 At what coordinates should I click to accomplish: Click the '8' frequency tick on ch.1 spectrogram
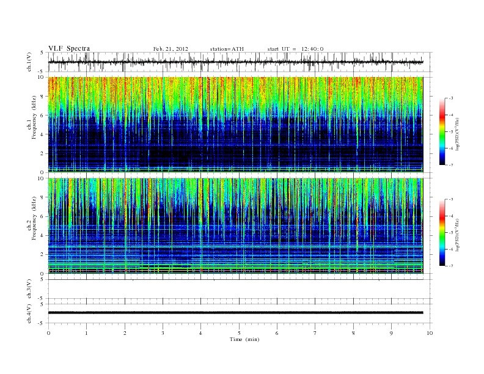click(43, 97)
